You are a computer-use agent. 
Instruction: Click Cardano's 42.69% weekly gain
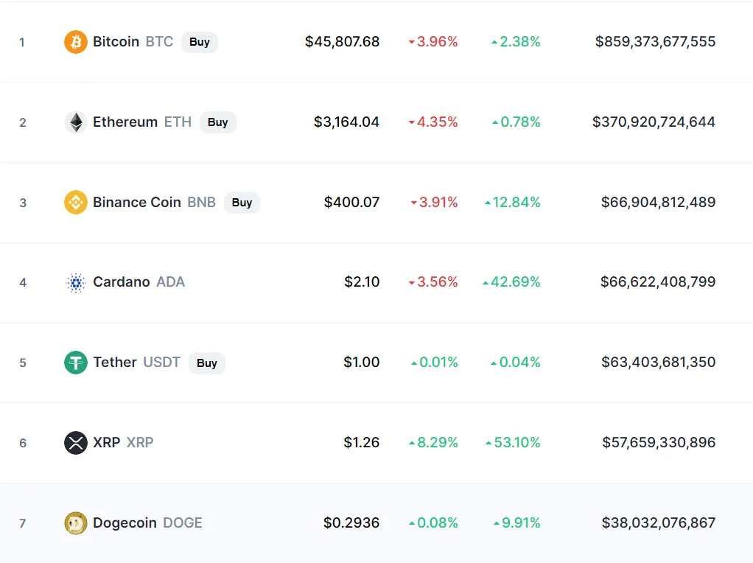tap(511, 282)
